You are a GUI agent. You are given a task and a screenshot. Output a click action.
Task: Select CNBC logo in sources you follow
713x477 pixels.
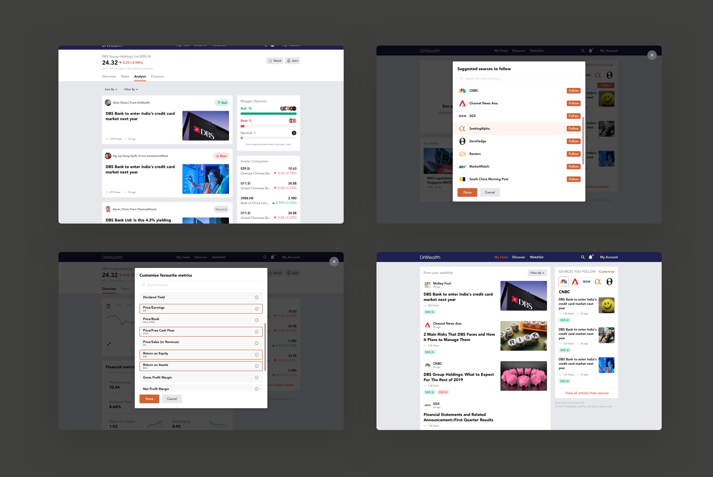tap(564, 282)
